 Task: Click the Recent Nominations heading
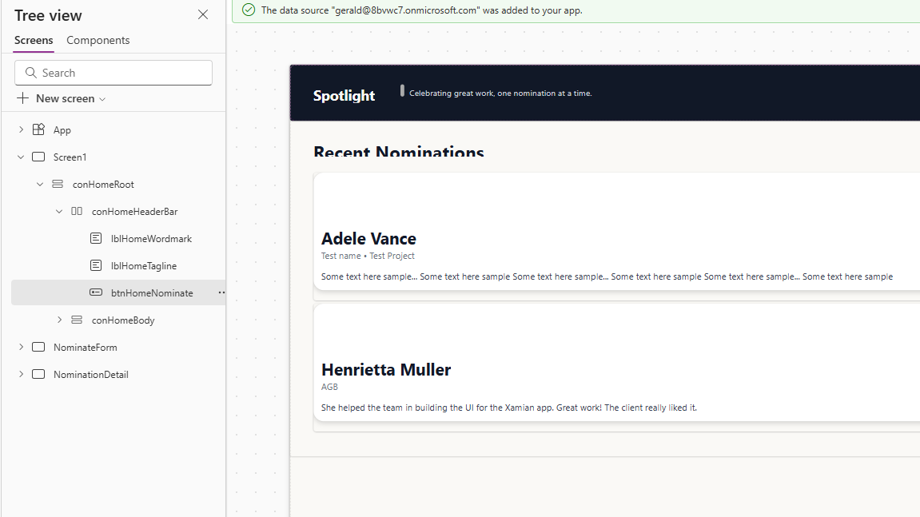click(399, 151)
